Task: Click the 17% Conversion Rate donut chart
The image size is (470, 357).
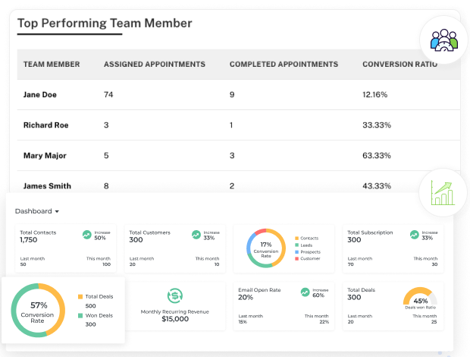Action: pos(266,248)
